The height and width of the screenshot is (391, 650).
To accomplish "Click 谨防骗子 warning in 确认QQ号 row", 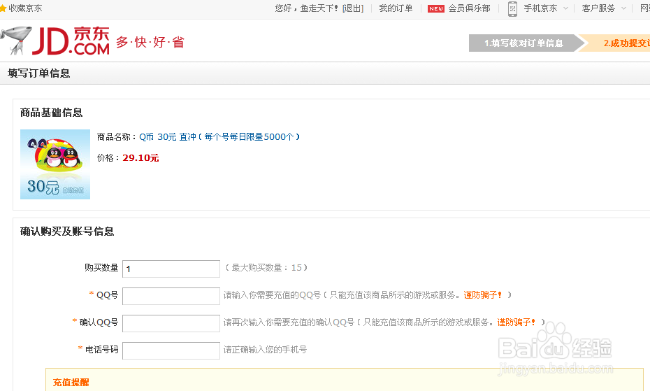I will 516,322.
